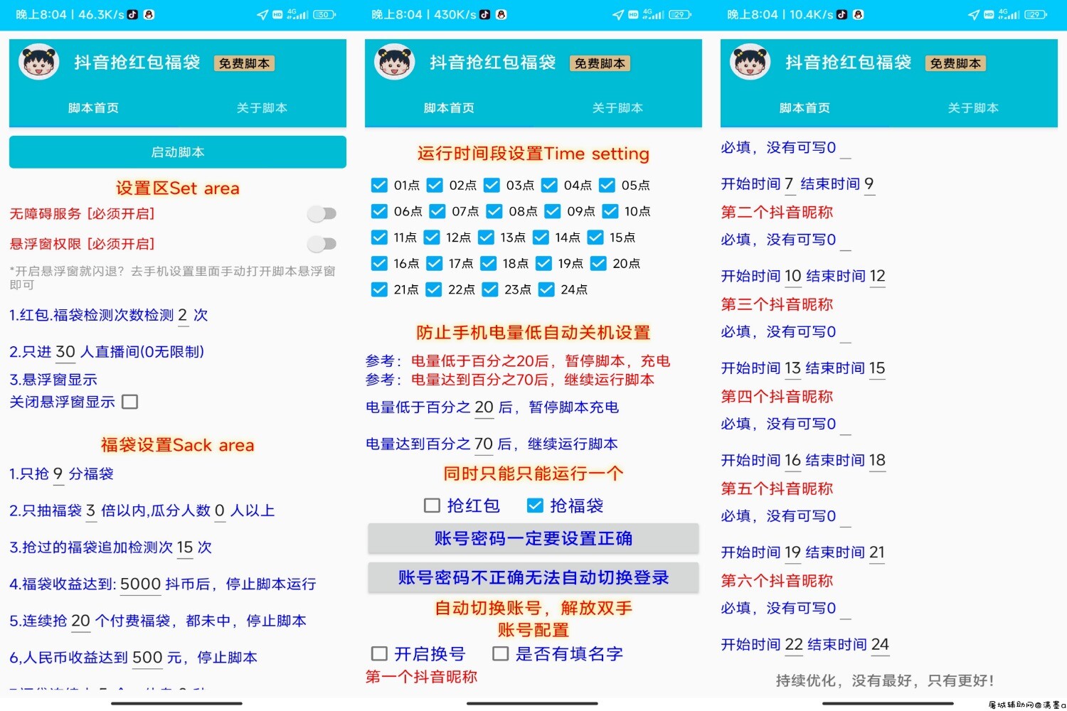Uncheck the 13点 hour checkbox
1067x711 pixels.
[x=486, y=237]
